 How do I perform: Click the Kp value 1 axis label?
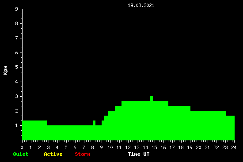point(17,125)
